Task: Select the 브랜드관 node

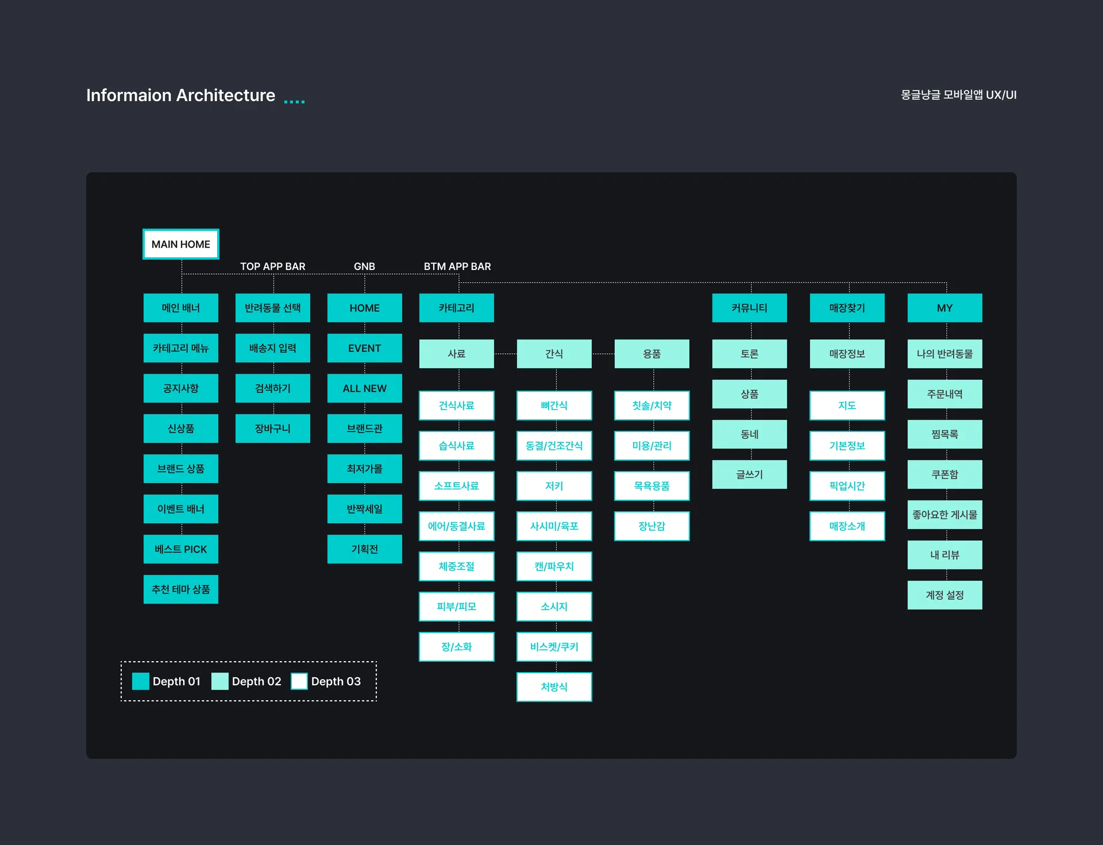Action: (x=365, y=429)
